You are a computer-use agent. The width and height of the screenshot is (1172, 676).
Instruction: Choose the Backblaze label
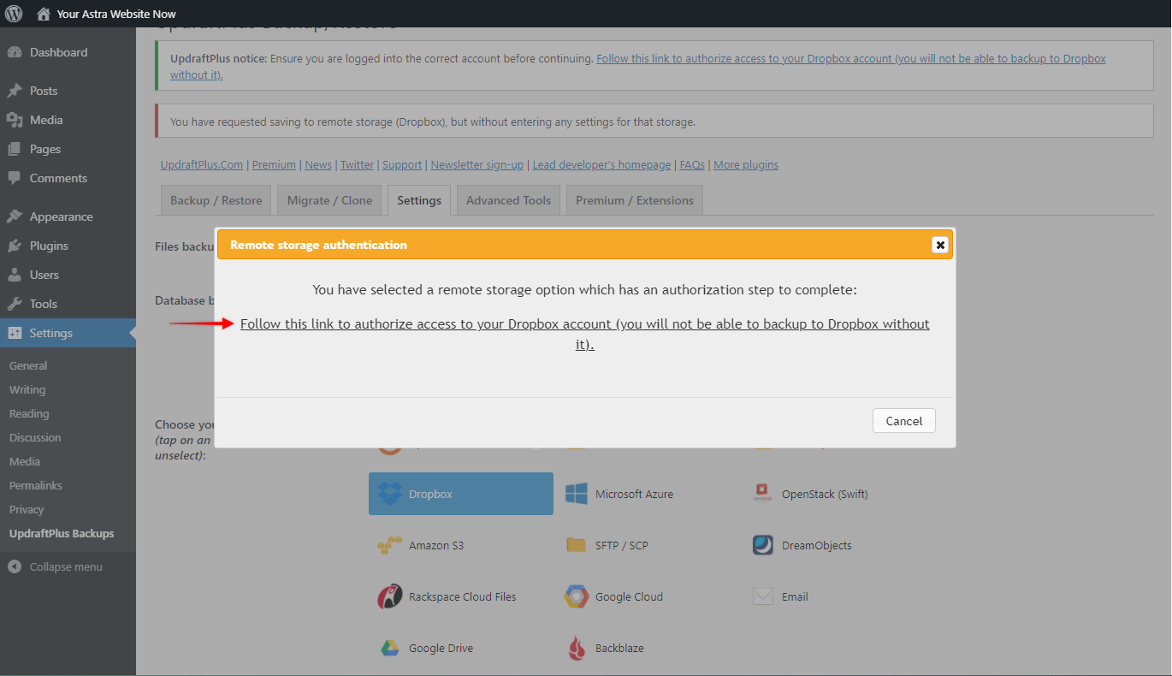tap(619, 648)
